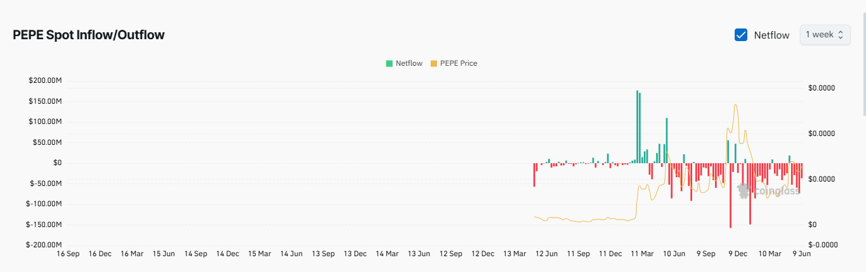Image resolution: width=866 pixels, height=272 pixels.
Task: Click the Netflow text beside the checkbox
Action: [771, 35]
